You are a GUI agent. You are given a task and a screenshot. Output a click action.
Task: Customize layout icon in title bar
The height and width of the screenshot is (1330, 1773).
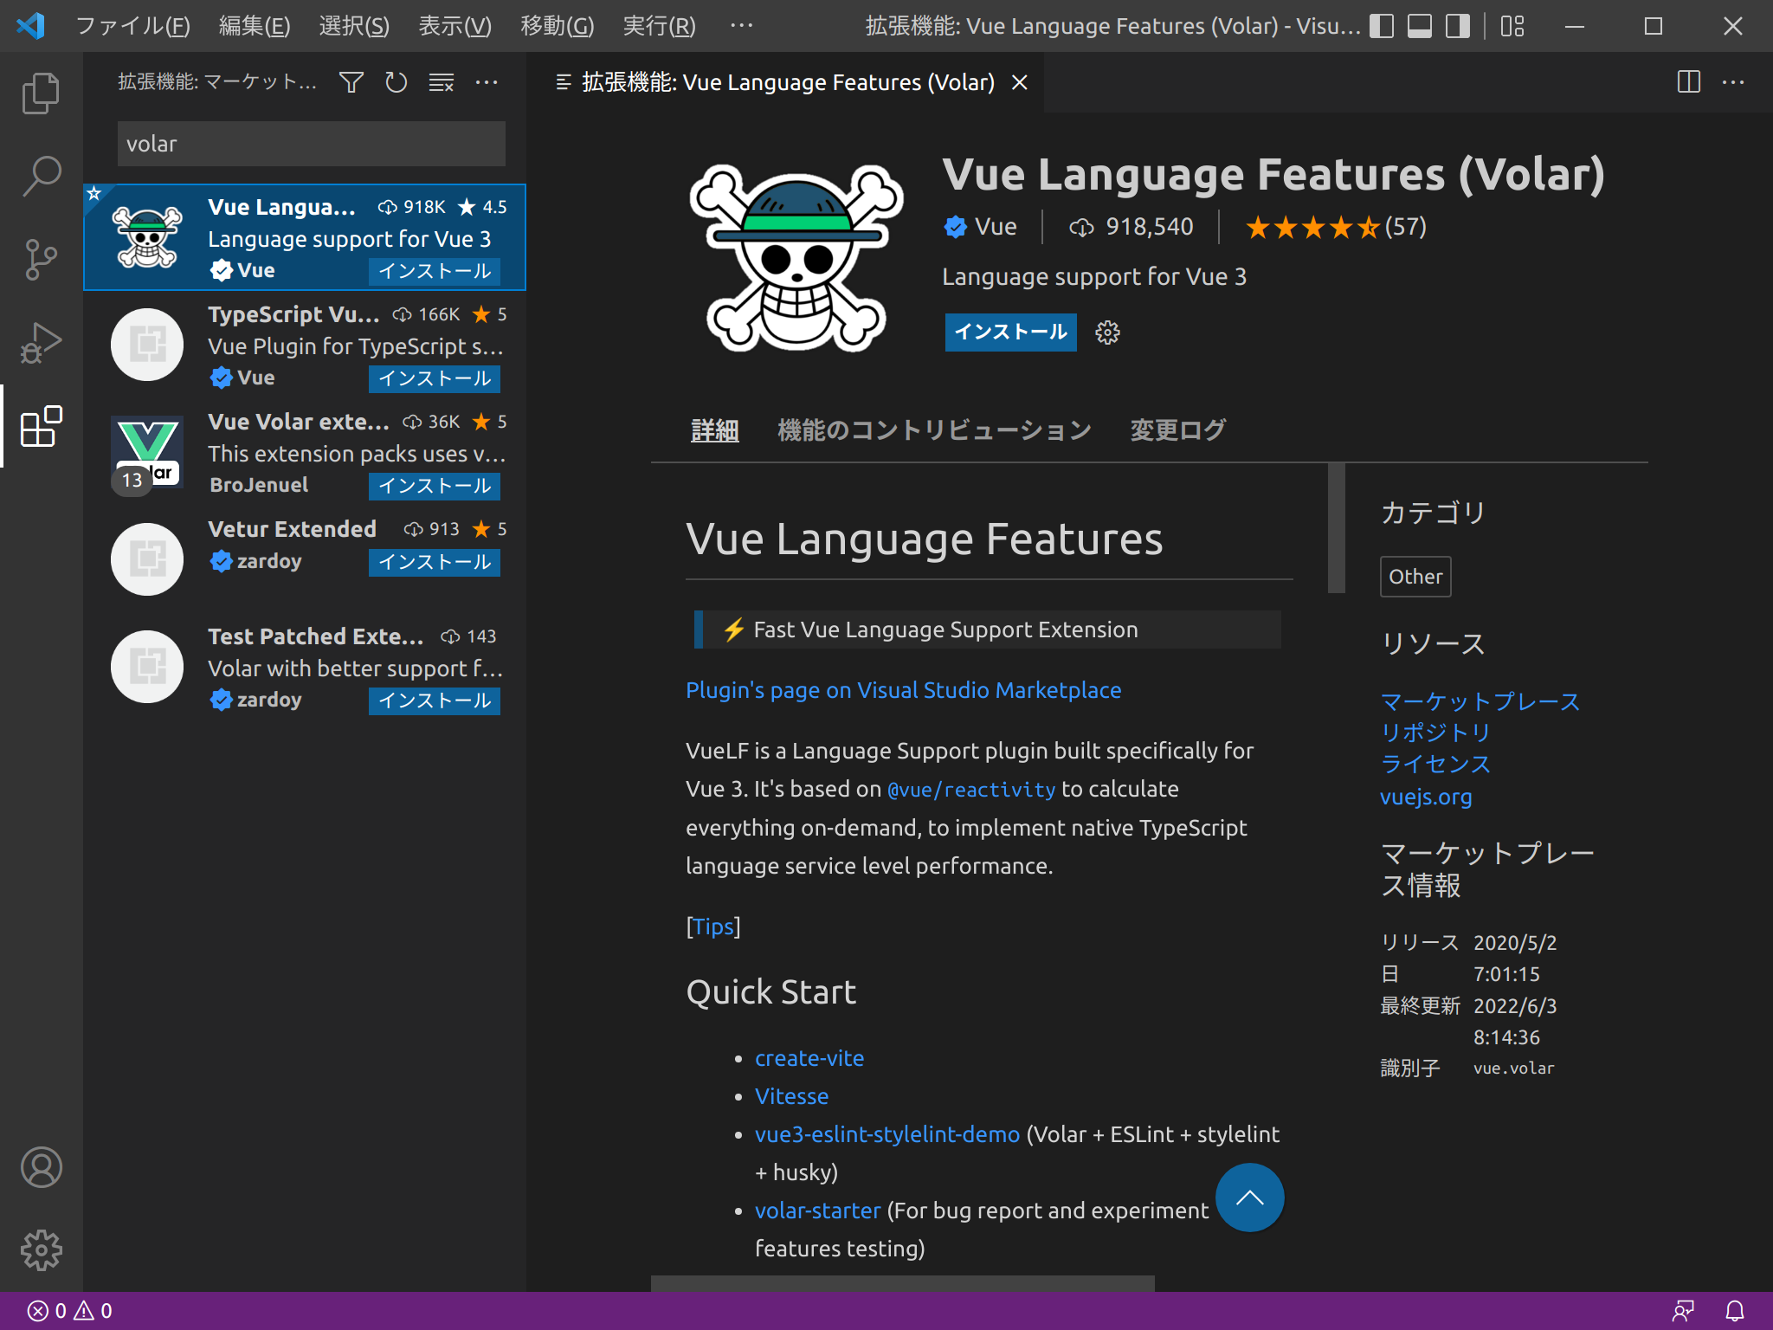tap(1512, 26)
